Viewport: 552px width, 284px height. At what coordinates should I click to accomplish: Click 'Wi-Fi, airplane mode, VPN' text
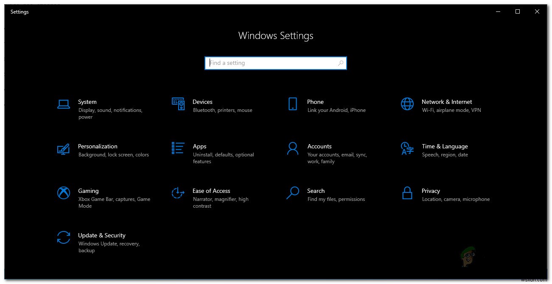(451, 110)
